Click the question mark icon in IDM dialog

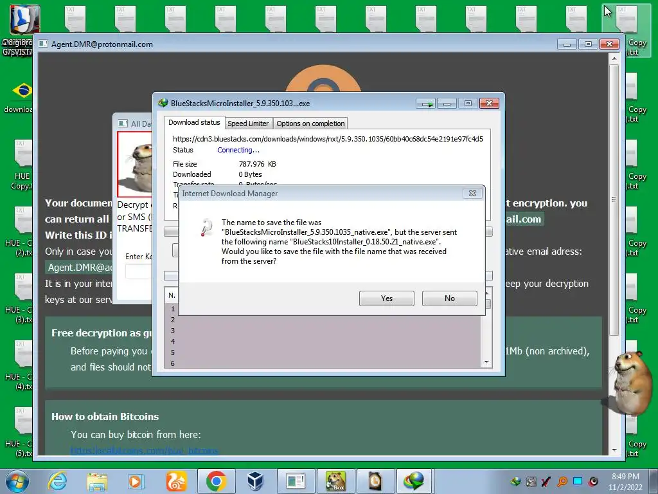206,227
